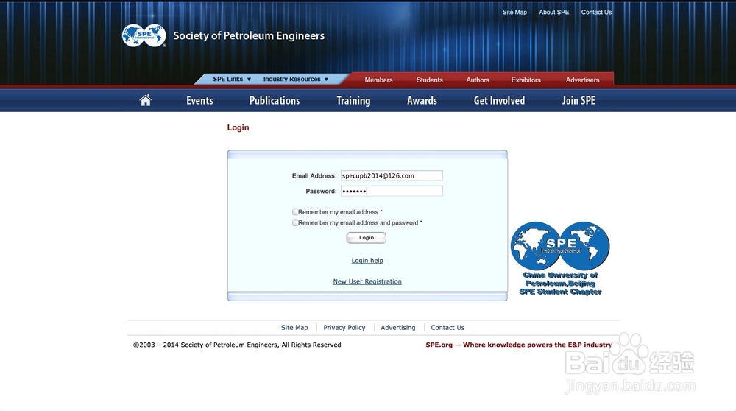Open the Advertisers tab

click(x=582, y=80)
